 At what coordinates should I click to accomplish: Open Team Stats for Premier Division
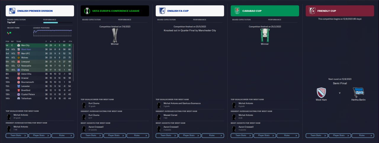(17, 136)
